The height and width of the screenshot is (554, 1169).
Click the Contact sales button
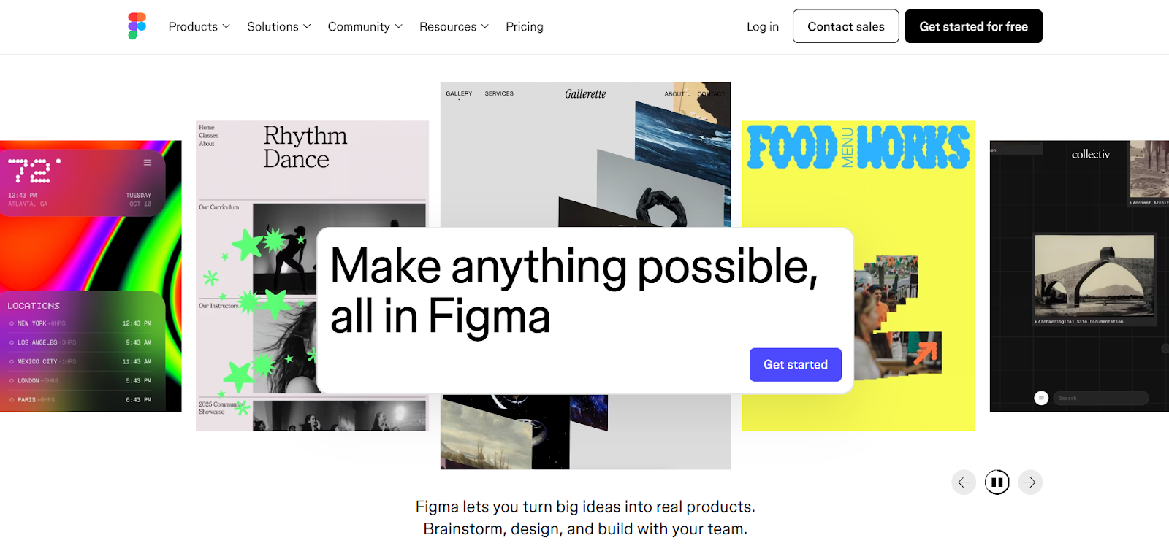(x=846, y=26)
